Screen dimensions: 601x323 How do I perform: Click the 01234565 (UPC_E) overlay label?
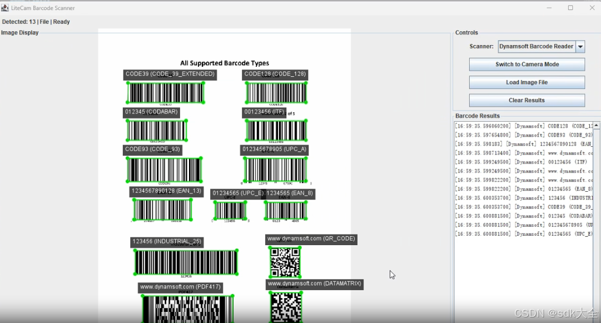pos(238,193)
